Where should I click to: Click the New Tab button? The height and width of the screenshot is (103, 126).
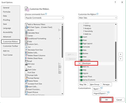click(83, 84)
